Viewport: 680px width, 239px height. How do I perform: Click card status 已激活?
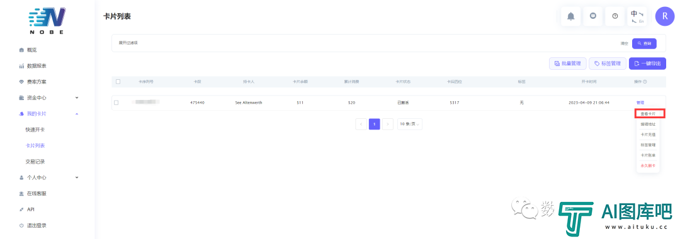point(403,103)
